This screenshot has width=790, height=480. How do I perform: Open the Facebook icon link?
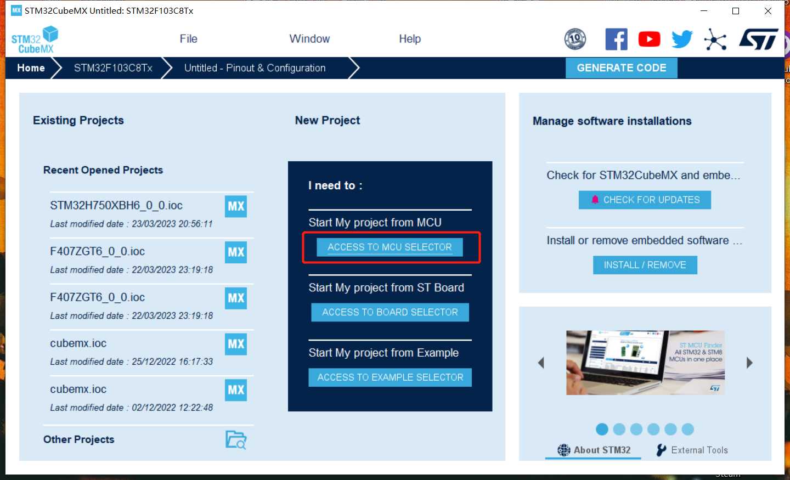click(x=616, y=39)
